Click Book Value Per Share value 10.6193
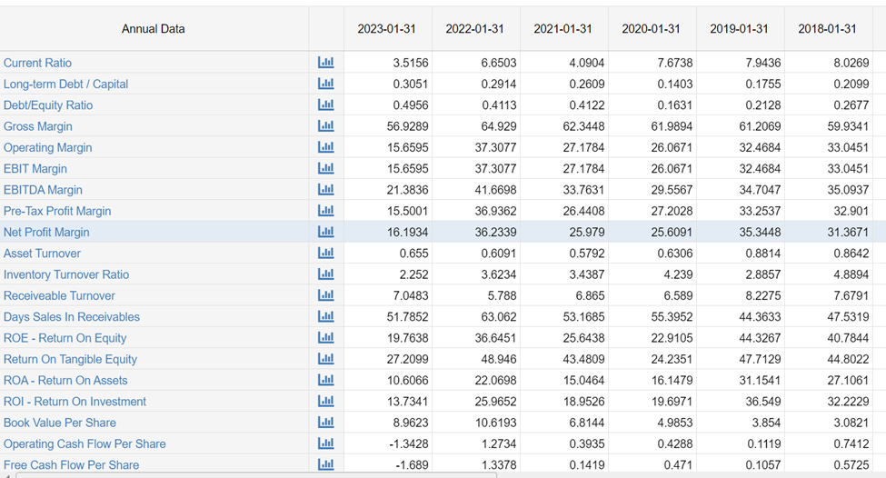886x478 pixels. [x=495, y=423]
